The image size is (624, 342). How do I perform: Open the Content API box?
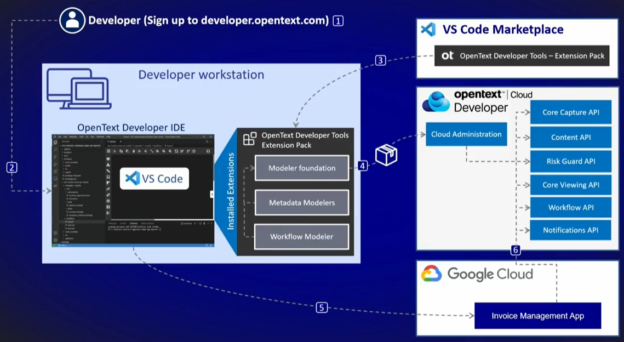click(571, 138)
